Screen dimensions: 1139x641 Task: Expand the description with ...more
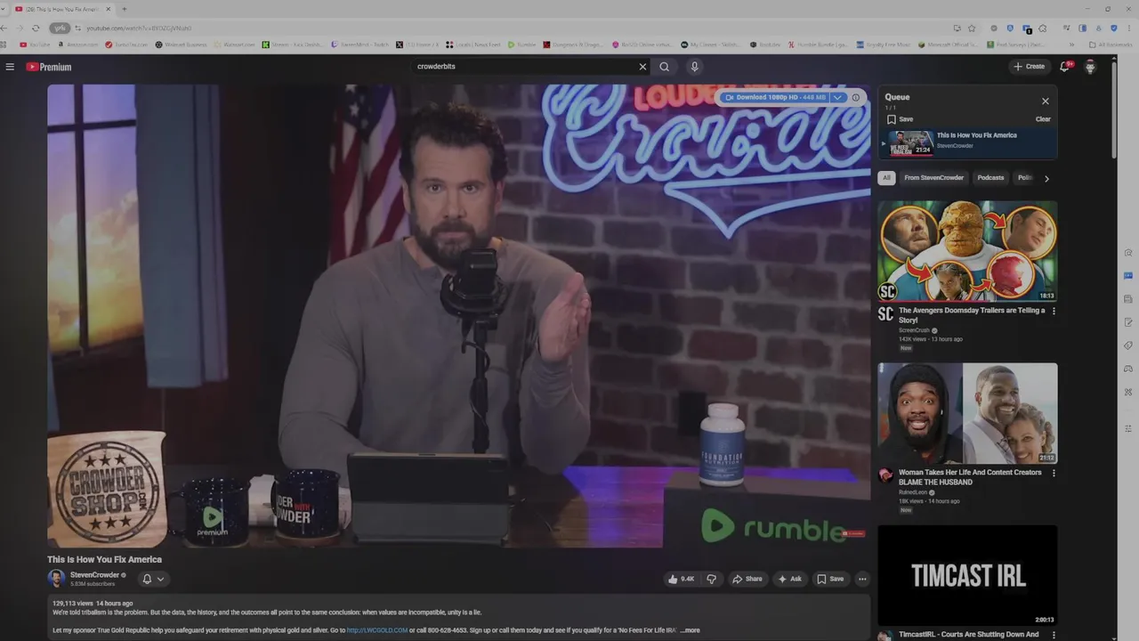pos(691,630)
